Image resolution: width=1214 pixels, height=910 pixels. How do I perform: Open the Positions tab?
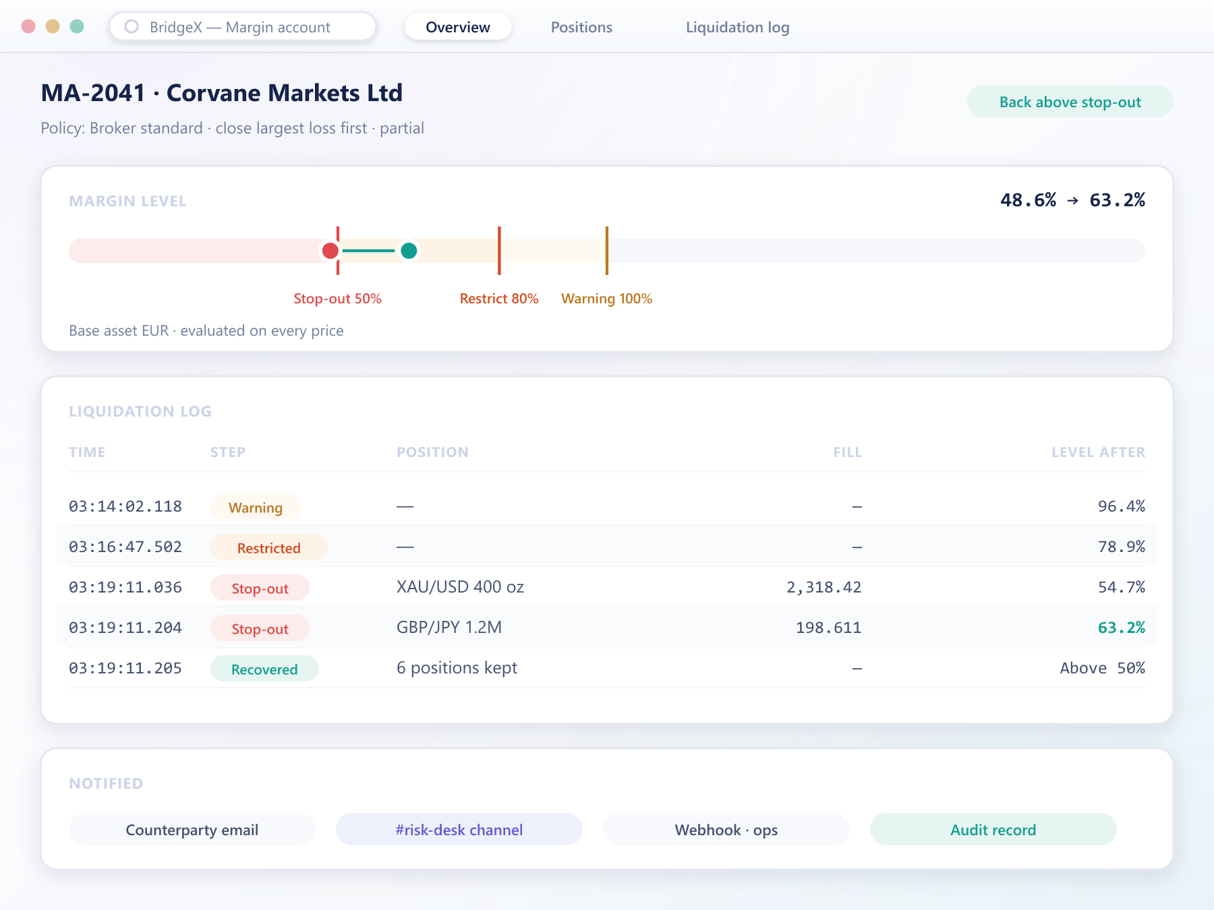pos(581,27)
